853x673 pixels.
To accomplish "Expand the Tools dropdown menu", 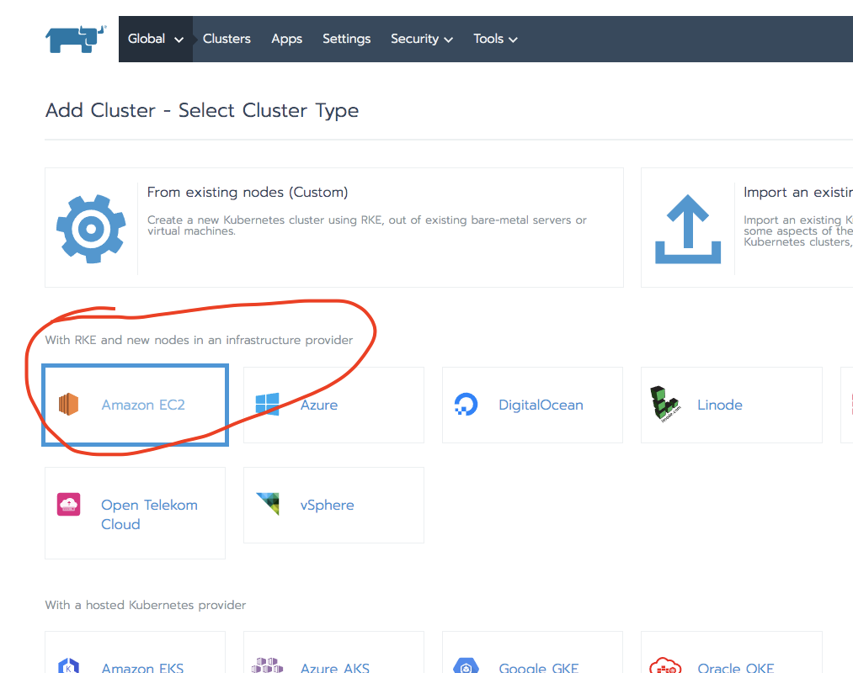I will pyautogui.click(x=495, y=39).
